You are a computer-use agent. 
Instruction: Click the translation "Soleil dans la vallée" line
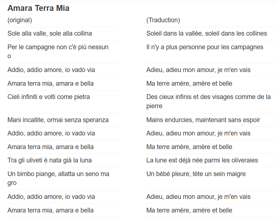click(206, 34)
